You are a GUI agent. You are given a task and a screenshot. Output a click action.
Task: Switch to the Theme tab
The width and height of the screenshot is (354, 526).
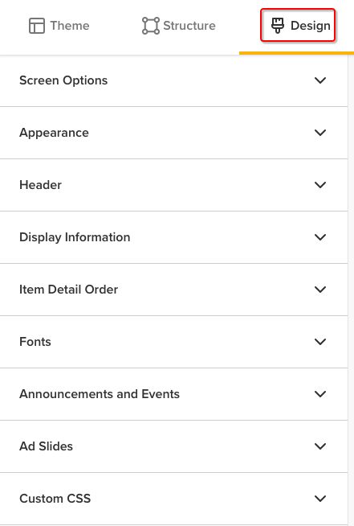pos(59,26)
